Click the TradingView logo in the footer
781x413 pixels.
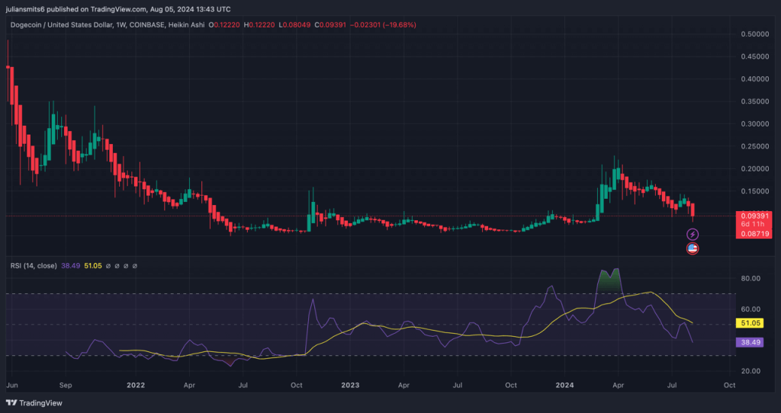[34, 402]
